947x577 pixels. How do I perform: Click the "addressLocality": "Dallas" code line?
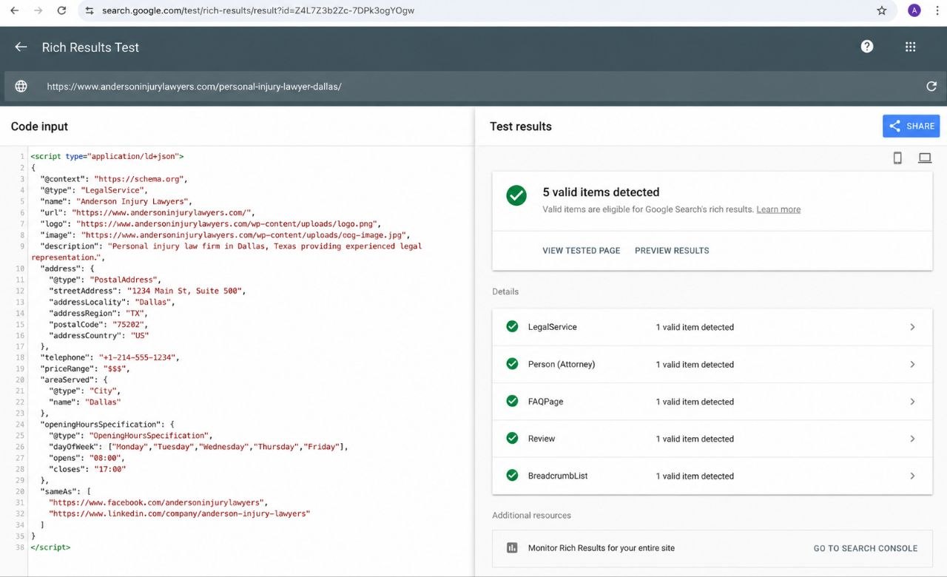pyautogui.click(x=112, y=302)
